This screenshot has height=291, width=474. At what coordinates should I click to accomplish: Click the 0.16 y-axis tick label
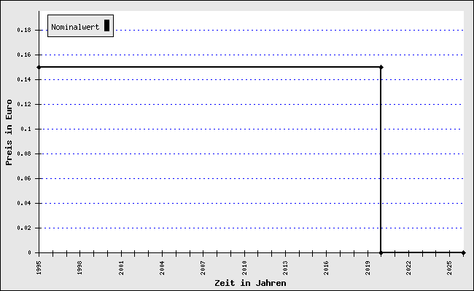point(23,55)
